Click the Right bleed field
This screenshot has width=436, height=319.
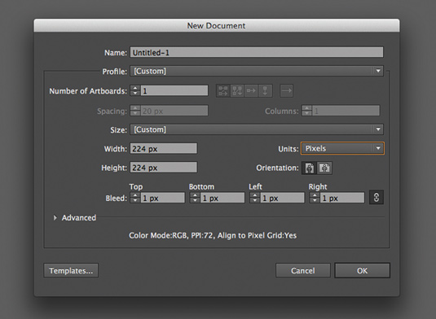342,198
